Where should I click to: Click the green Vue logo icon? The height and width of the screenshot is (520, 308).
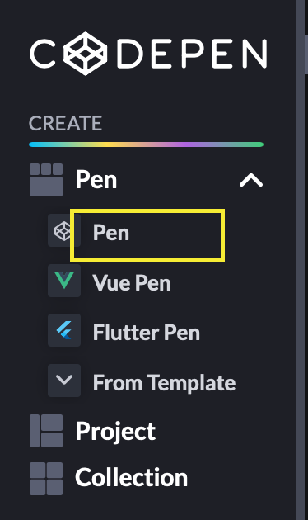point(64,281)
